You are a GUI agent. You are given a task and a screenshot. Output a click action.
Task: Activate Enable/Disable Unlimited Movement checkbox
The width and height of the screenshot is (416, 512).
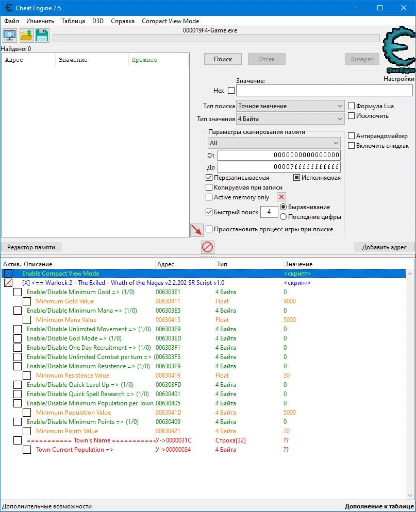[18, 329]
